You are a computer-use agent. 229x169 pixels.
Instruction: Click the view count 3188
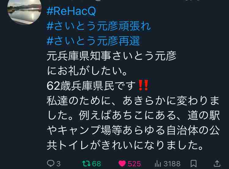[x=172, y=164]
